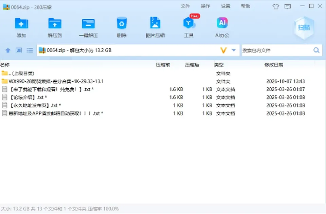326x214 pixels.
Task: Click the 搜索包内文件 search field
Action: tap(277, 50)
